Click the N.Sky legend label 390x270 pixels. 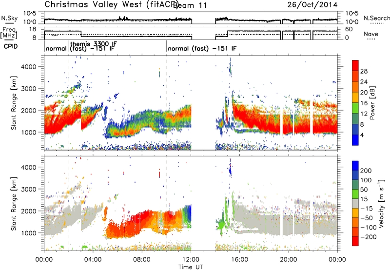click(9, 18)
